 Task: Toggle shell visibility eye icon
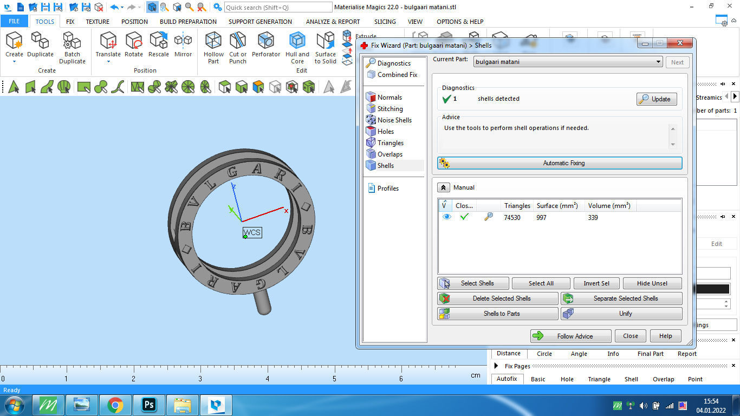pyautogui.click(x=447, y=217)
